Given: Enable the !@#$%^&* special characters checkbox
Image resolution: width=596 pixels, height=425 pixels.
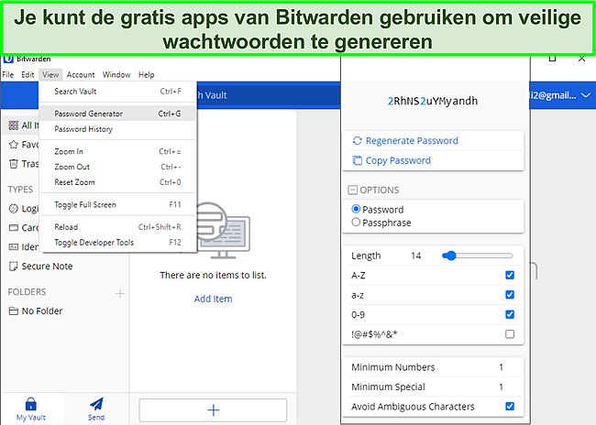Looking at the screenshot, I should [510, 334].
